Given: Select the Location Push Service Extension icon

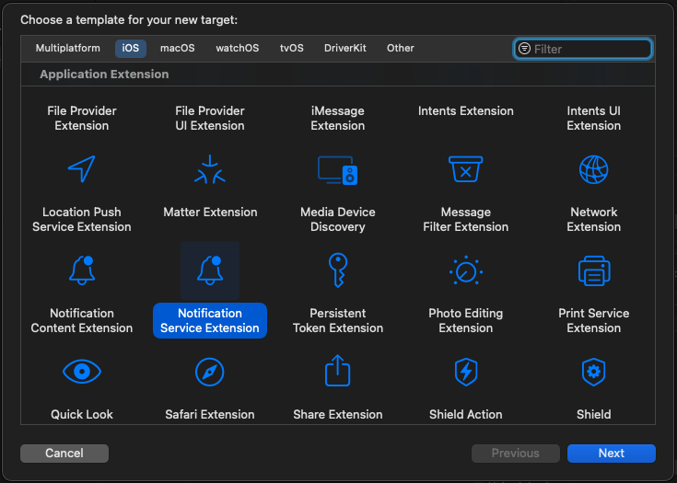Looking at the screenshot, I should pyautogui.click(x=82, y=170).
